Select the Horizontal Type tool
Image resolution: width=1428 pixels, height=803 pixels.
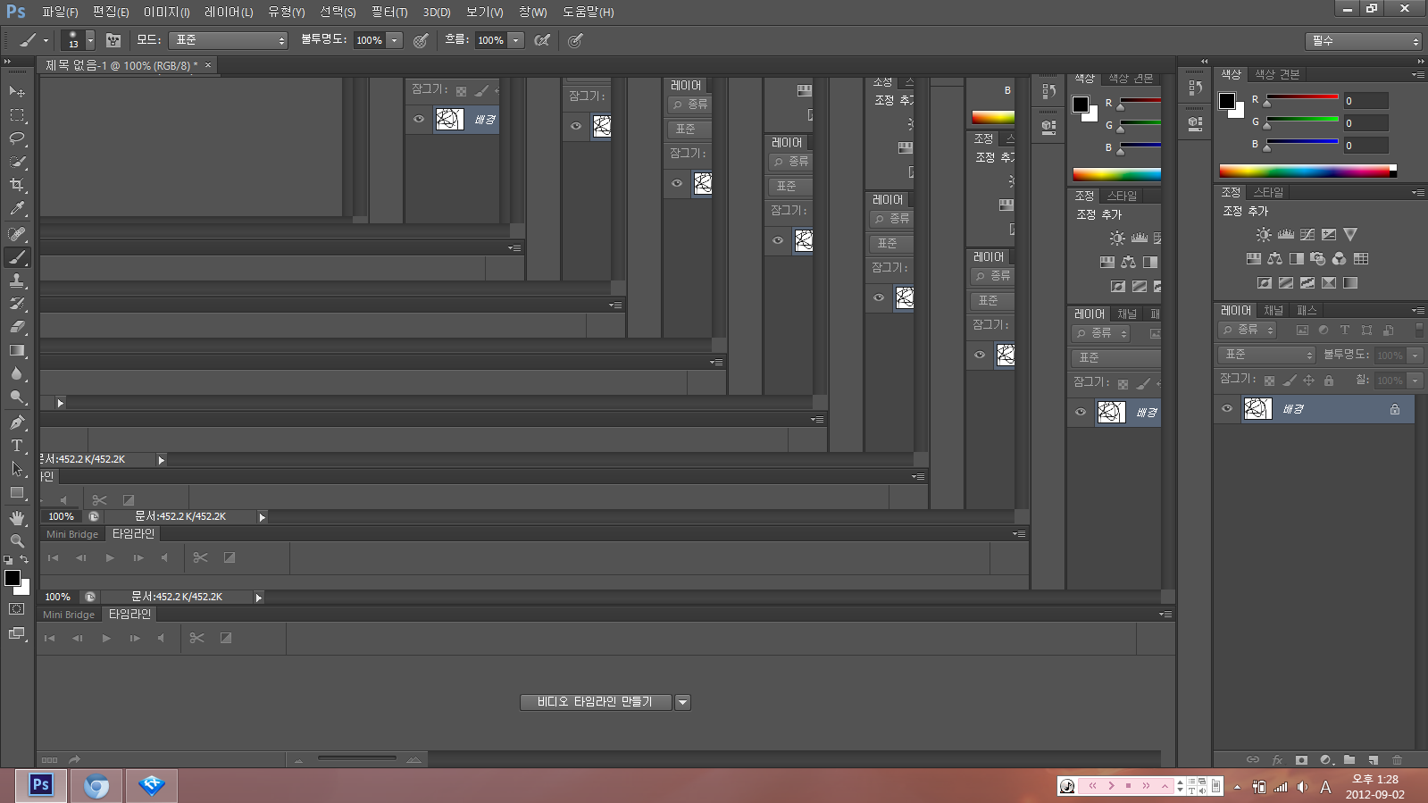click(17, 446)
